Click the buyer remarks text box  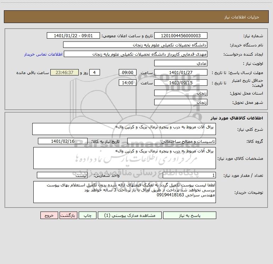[124, 192]
